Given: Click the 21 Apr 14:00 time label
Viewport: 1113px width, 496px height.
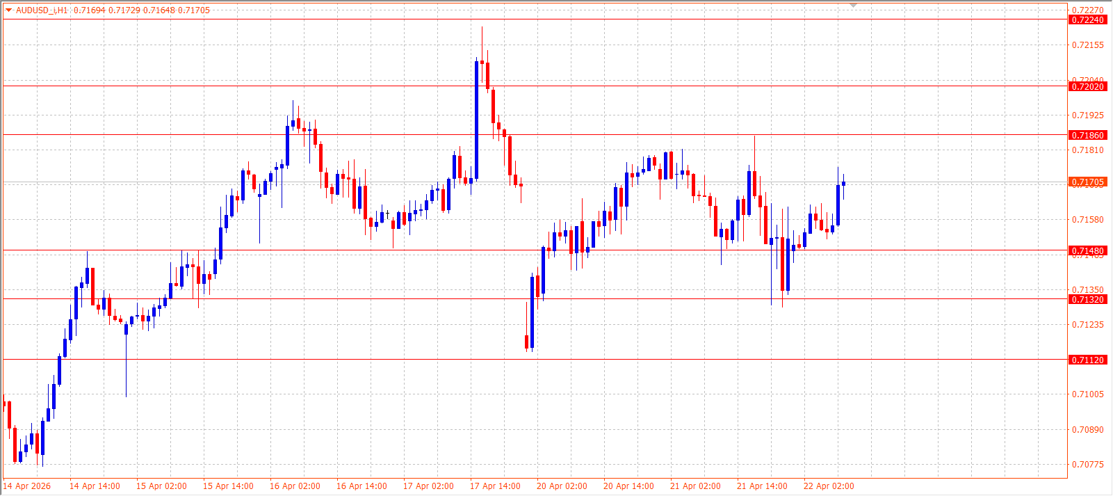Looking at the screenshot, I should click(762, 486).
